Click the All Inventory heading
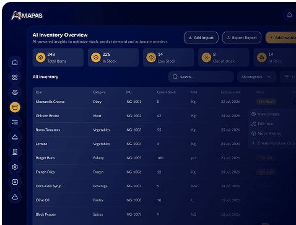The width and height of the screenshot is (296, 225). point(45,77)
